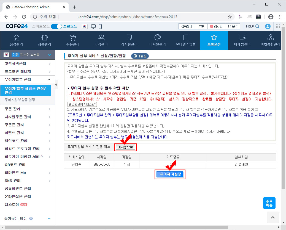Open a new browser tab
This screenshot has width=286, height=230.
click(x=75, y=7)
